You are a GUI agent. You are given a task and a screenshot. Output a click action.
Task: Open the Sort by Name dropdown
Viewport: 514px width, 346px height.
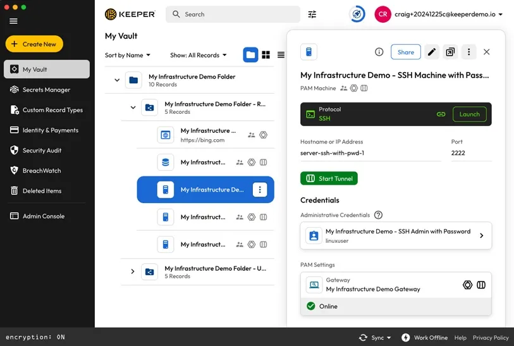[128, 55]
